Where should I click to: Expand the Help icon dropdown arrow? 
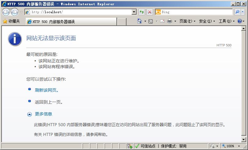244,21
